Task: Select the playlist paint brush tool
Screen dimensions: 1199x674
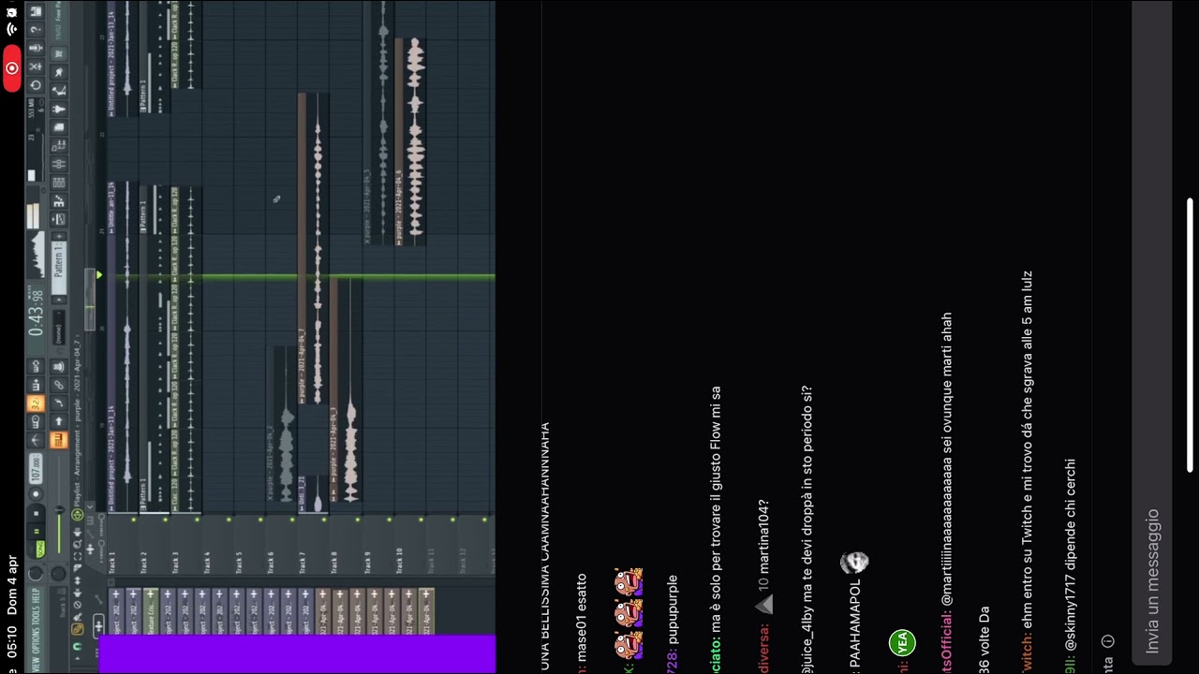Action: [77, 617]
